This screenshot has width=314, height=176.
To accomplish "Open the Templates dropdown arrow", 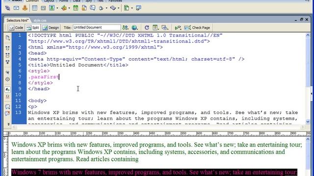I will coord(132,8).
